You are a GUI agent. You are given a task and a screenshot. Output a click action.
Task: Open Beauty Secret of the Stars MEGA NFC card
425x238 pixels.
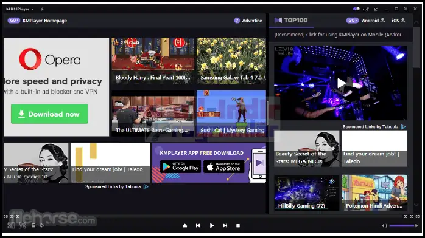pos(306,149)
